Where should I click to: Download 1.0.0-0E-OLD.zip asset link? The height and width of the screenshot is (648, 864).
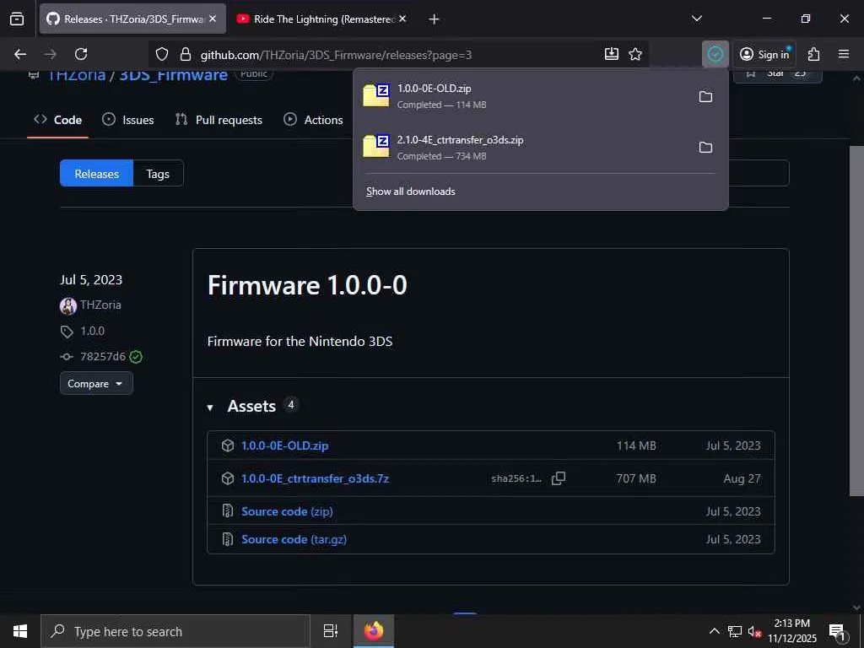pos(285,445)
